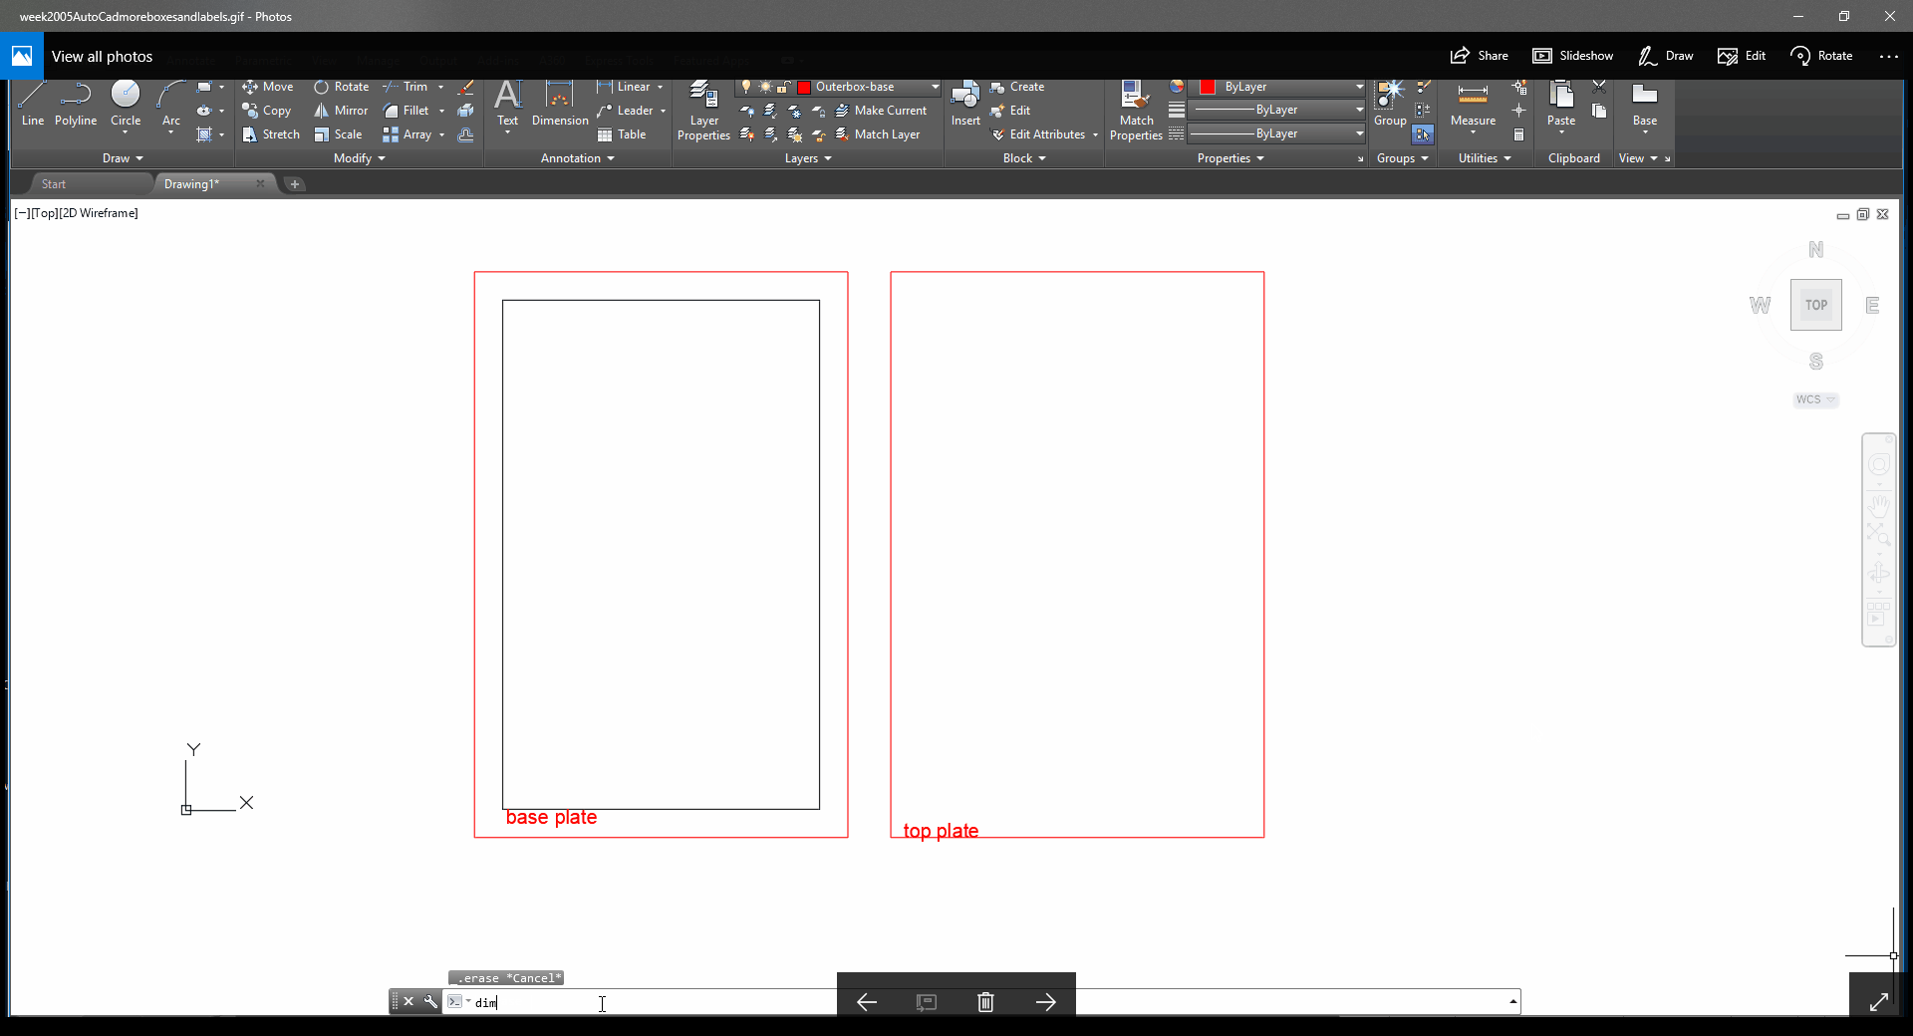Open the quick calculator icon in Utilities
This screenshot has height=1036, width=1913.
click(1518, 134)
